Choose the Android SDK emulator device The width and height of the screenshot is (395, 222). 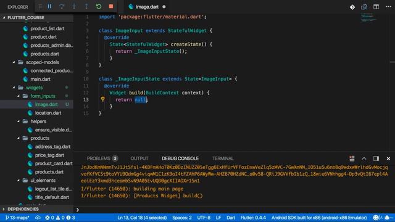tap(319, 218)
